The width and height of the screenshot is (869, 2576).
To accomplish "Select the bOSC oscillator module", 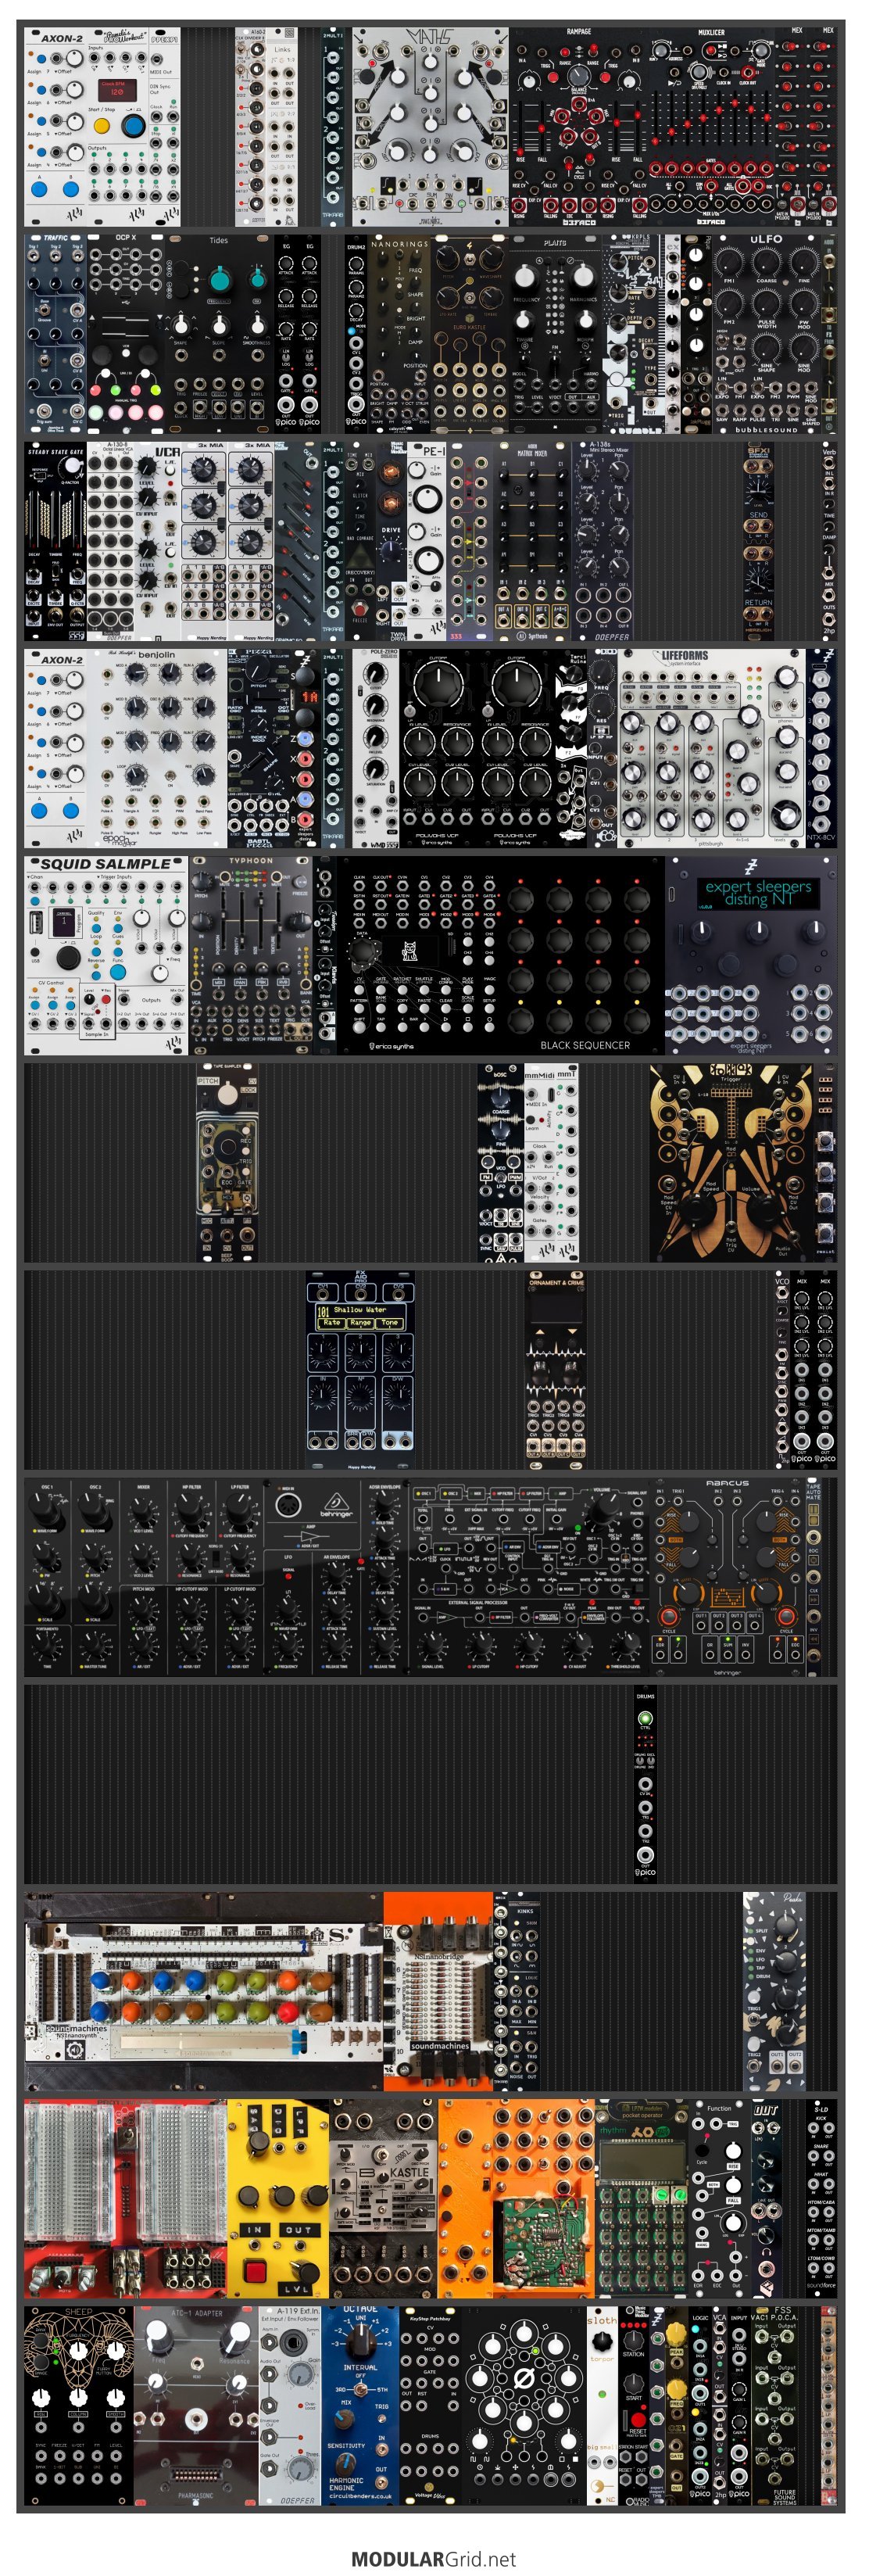I will 500,1162.
